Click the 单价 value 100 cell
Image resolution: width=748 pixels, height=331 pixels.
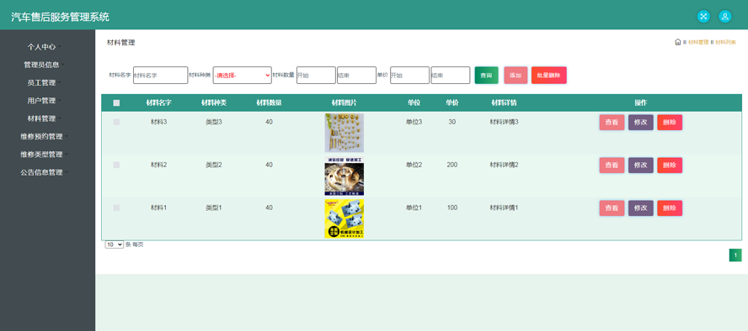pos(451,208)
